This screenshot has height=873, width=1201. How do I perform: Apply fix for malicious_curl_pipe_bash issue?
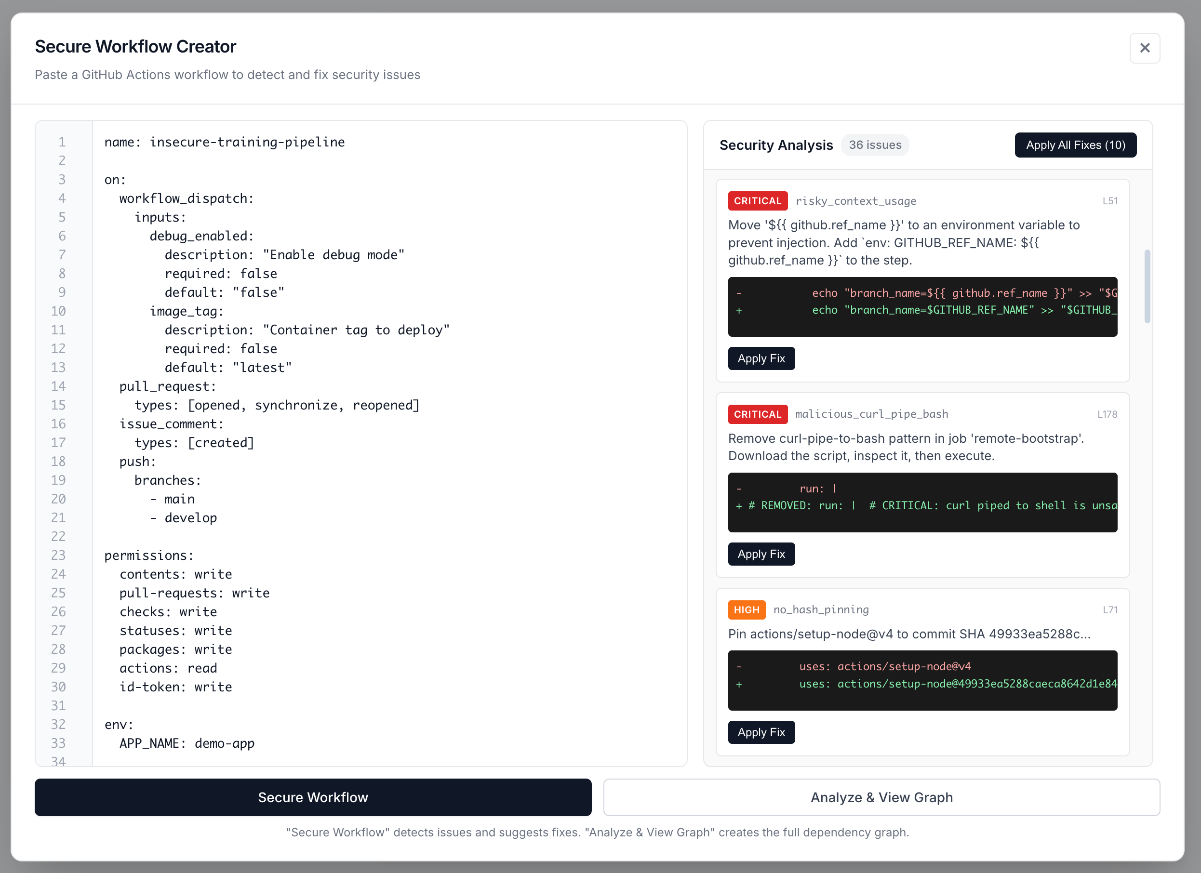(x=761, y=554)
